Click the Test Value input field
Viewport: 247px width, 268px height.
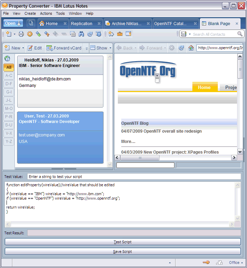click(x=134, y=177)
